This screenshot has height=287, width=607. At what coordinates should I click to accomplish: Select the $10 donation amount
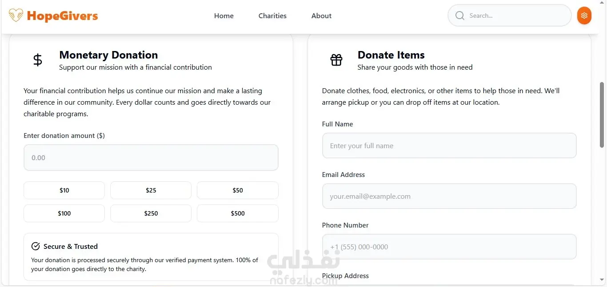tap(64, 190)
